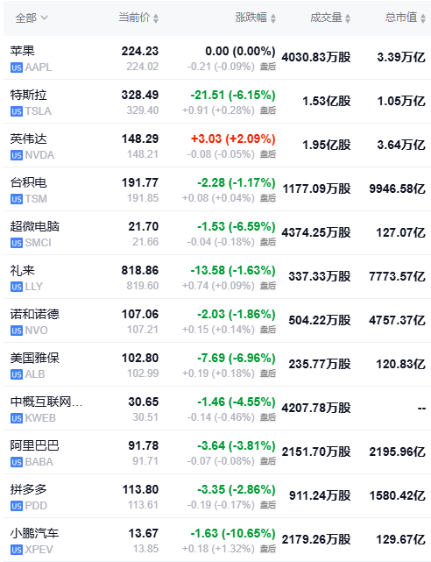Screen dimensions: 431x562
Task: Click the 盘后 tag on 美国雅保 row
Action: (x=268, y=373)
